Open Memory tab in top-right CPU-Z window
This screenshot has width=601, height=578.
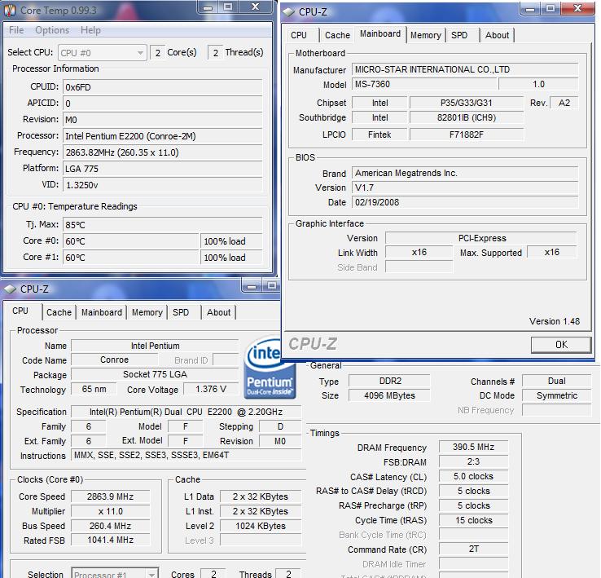pos(425,35)
